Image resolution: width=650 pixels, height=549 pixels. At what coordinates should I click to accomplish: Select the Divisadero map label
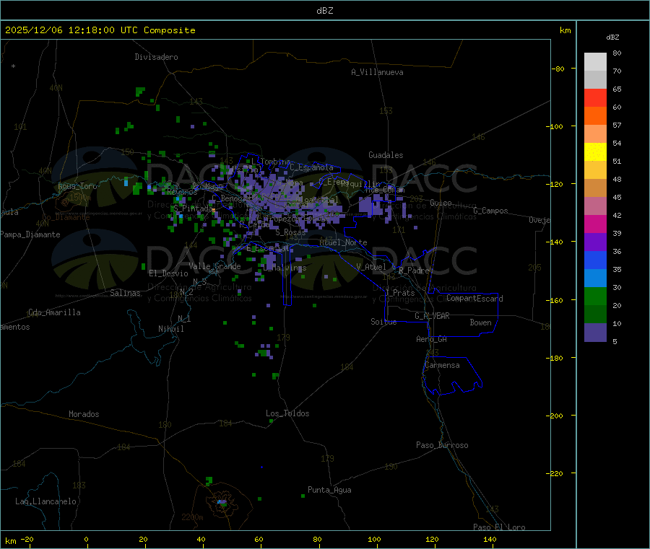click(x=156, y=57)
